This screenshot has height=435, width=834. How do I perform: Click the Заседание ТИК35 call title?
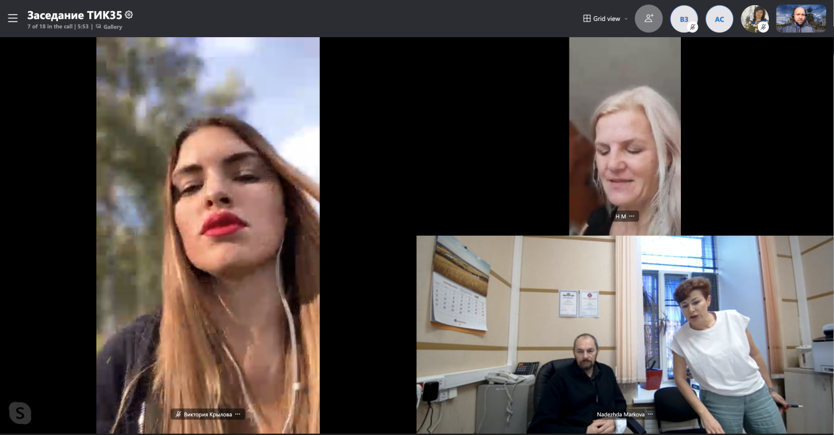(x=74, y=14)
